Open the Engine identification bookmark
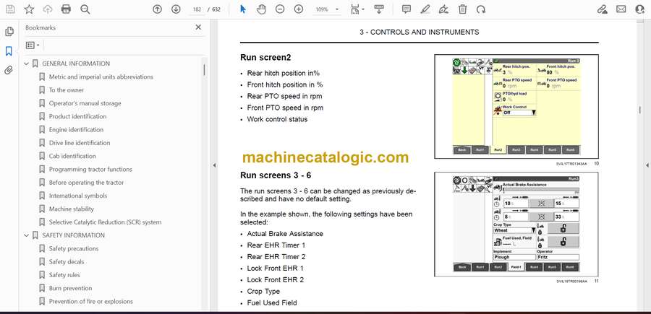This screenshot has height=314, width=651. click(x=76, y=130)
